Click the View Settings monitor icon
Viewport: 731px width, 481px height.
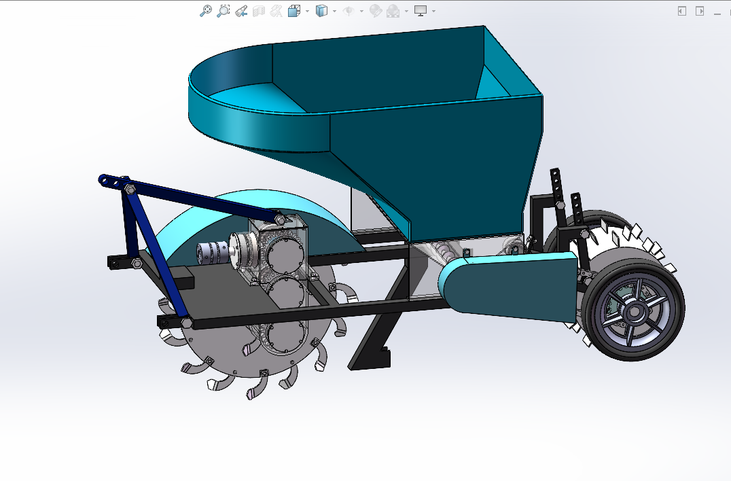[x=421, y=11]
